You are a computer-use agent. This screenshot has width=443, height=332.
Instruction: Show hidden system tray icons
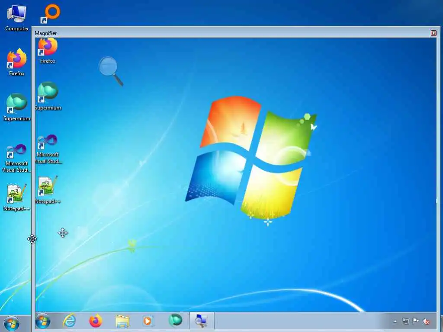[x=395, y=321]
